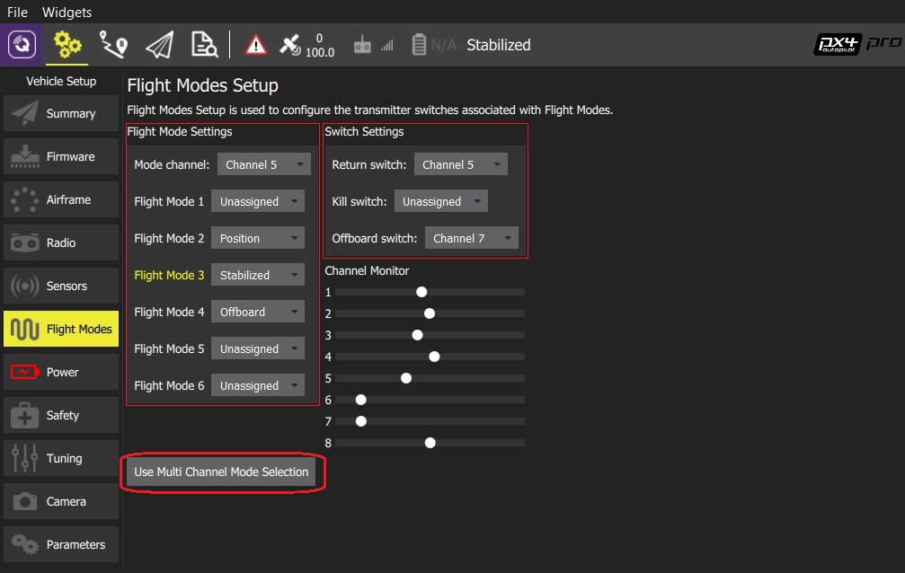Open the Airframe setup page
This screenshot has height=573, width=905.
61,199
